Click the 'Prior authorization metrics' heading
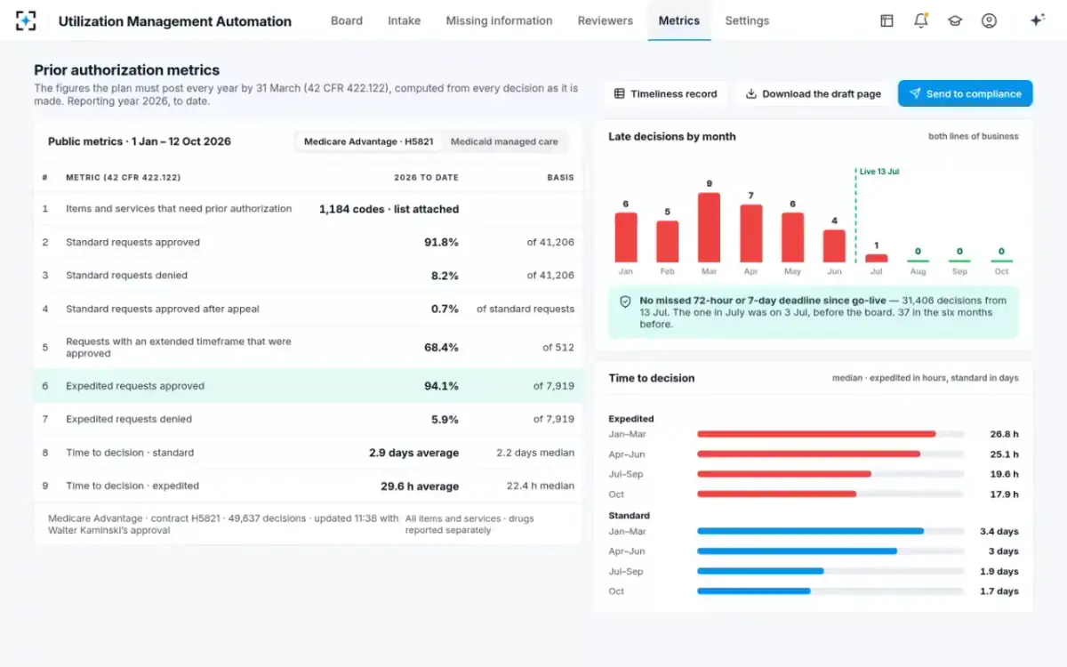 pyautogui.click(x=126, y=70)
